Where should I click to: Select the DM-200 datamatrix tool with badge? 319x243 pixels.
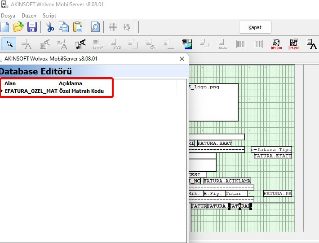pyautogui.click(x=294, y=44)
